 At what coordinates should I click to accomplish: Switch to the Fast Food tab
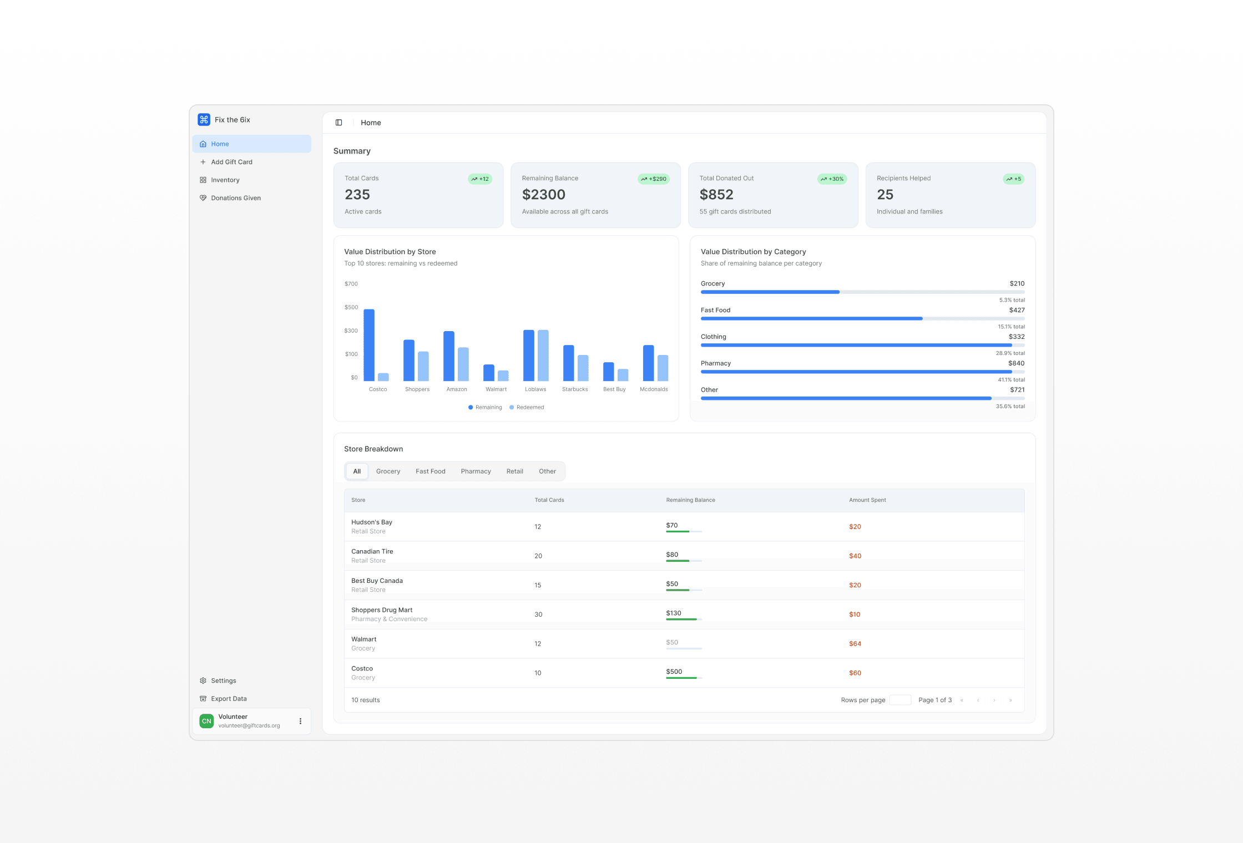430,471
